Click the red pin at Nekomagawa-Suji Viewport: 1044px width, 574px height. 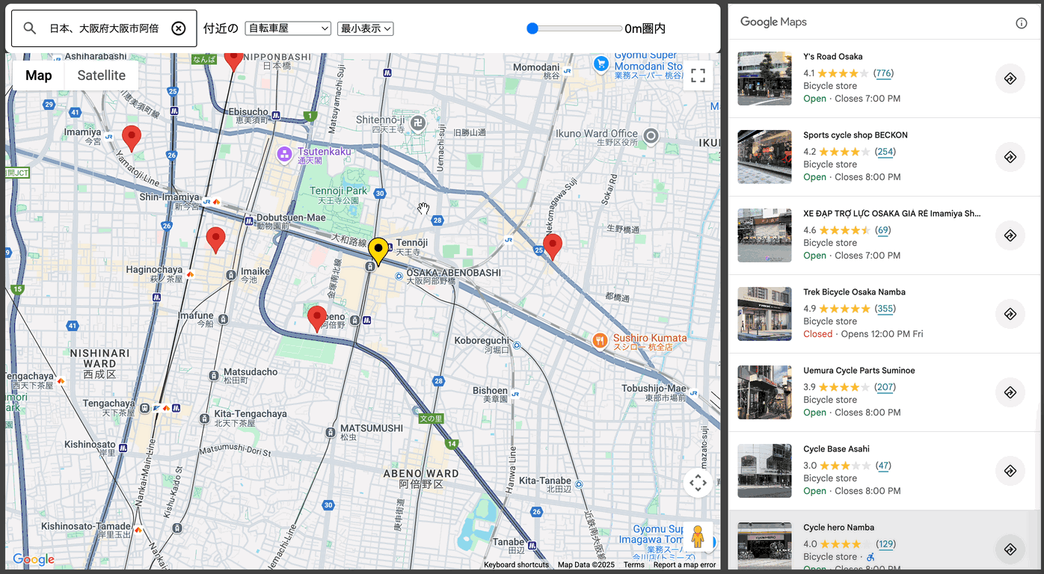pyautogui.click(x=553, y=247)
